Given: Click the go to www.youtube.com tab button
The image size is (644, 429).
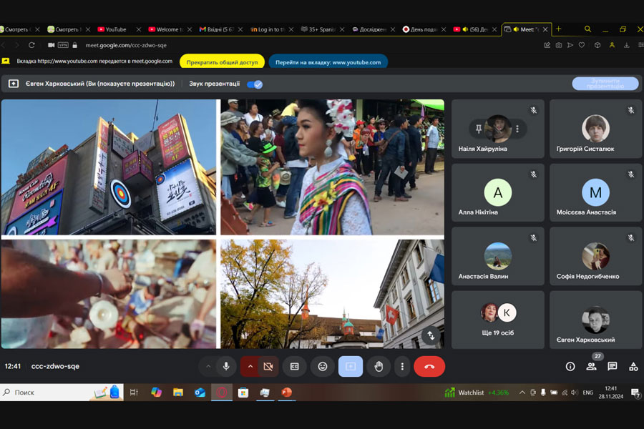Looking at the screenshot, I should (x=328, y=62).
